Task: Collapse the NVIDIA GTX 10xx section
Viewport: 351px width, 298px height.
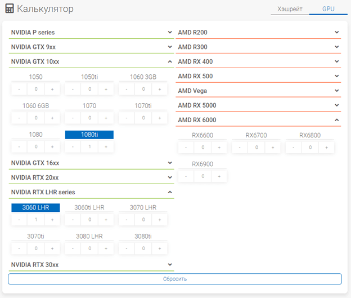Action: click(x=91, y=61)
